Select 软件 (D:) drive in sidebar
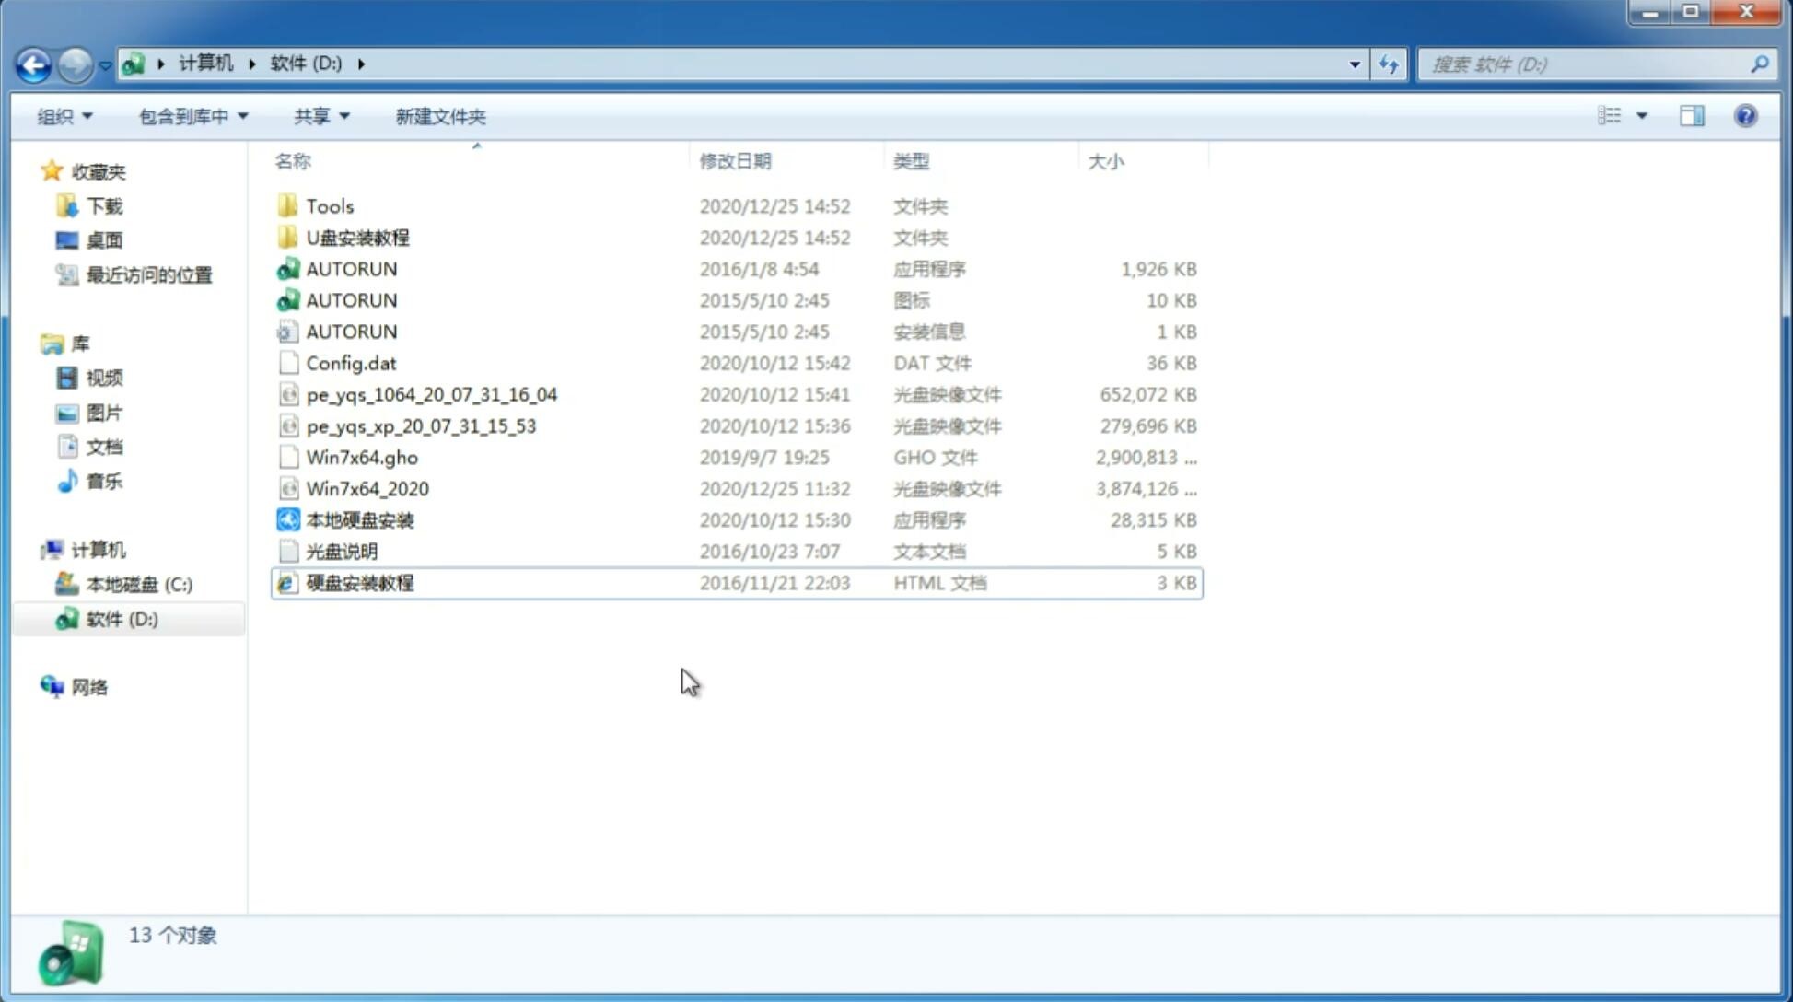1793x1002 pixels. (121, 618)
